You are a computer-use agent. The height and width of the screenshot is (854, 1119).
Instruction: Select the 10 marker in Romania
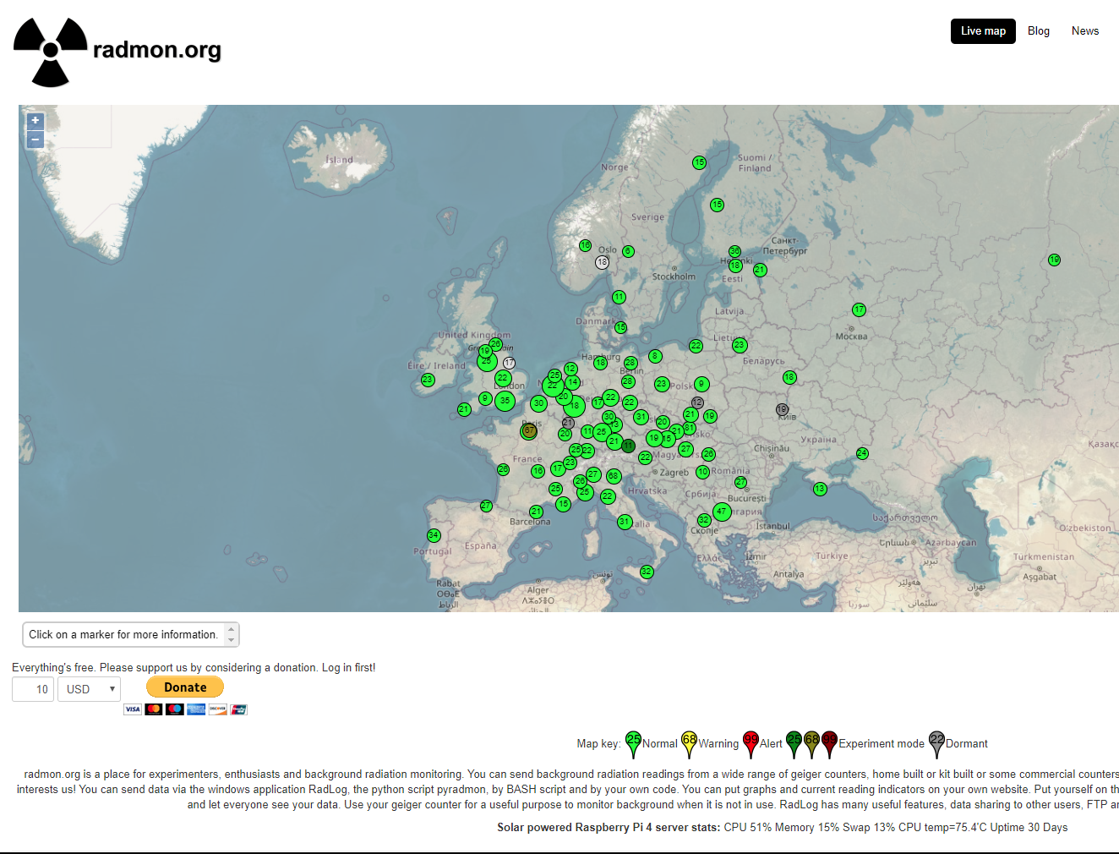click(x=702, y=472)
